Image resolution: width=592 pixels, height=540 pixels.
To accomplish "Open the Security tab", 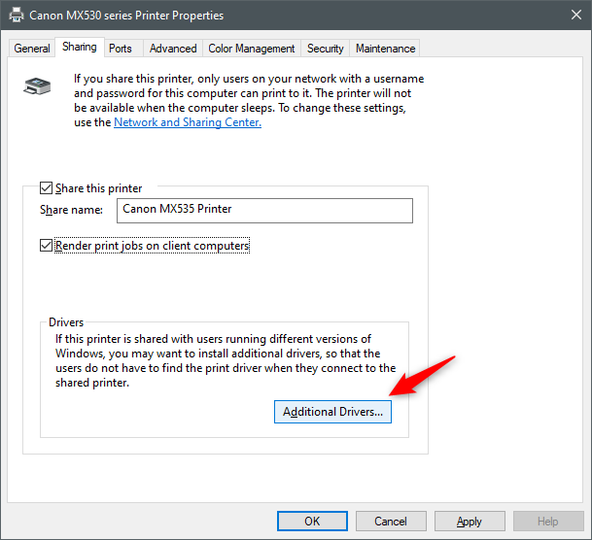I will tap(325, 49).
